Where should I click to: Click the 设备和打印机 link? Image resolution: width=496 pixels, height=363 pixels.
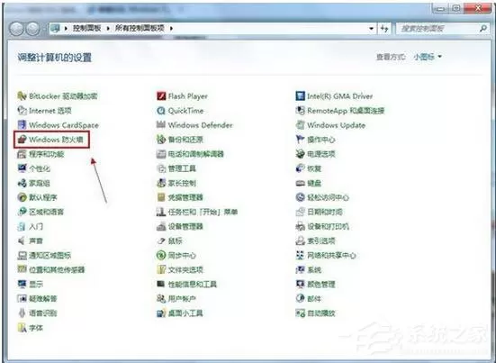[x=328, y=227]
